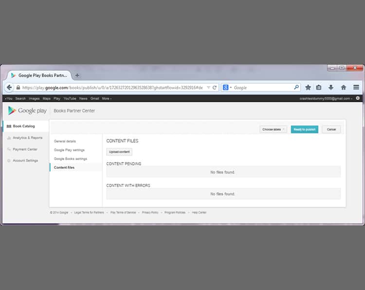Click inside the Google search field
365x290 pixels.
263,88
